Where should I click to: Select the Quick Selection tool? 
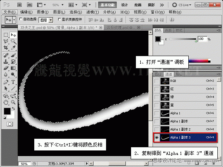tap(13, 41)
